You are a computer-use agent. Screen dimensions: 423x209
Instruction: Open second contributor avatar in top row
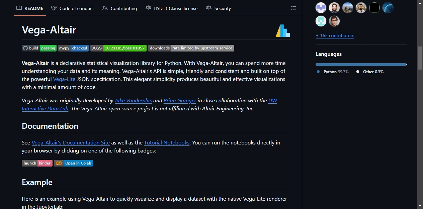point(334,8)
